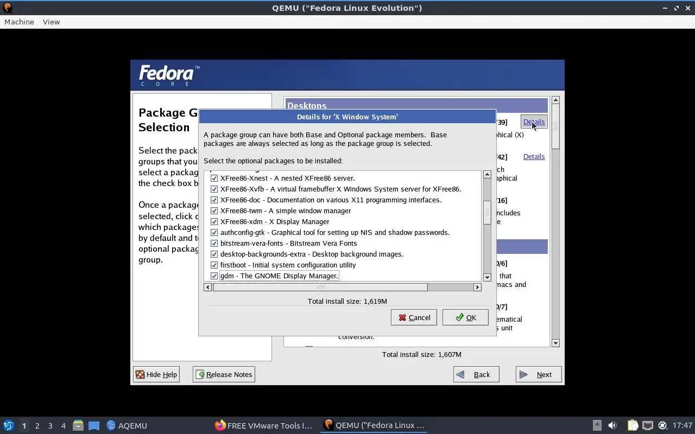
Task: Switch to the Firefox VMware Tools window
Action: click(x=264, y=425)
